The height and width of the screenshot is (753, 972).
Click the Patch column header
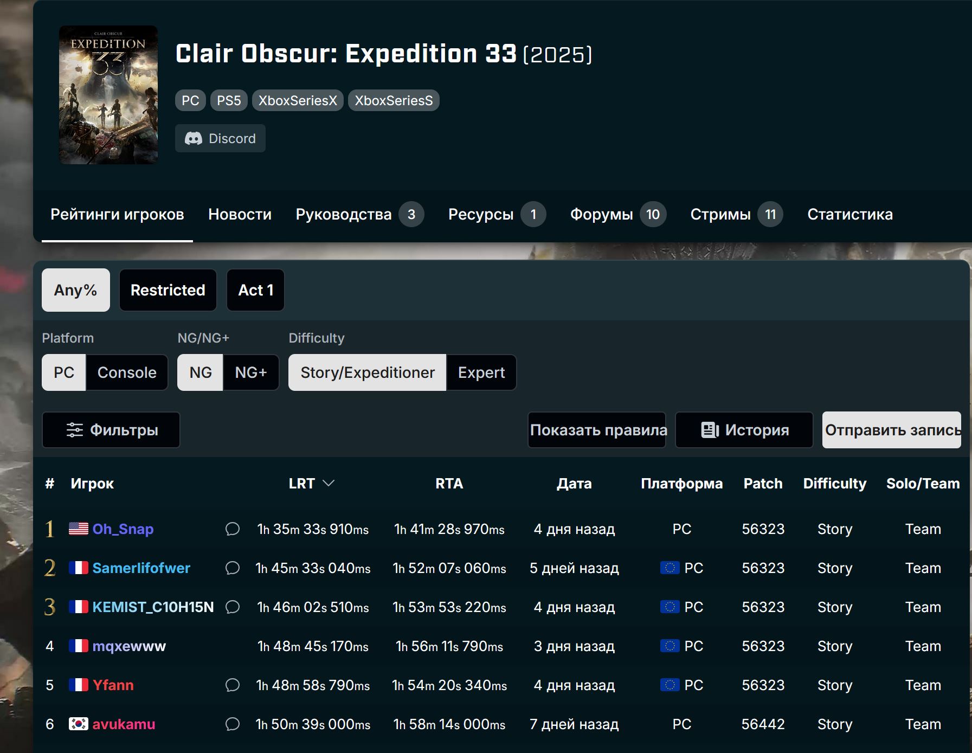click(x=763, y=484)
